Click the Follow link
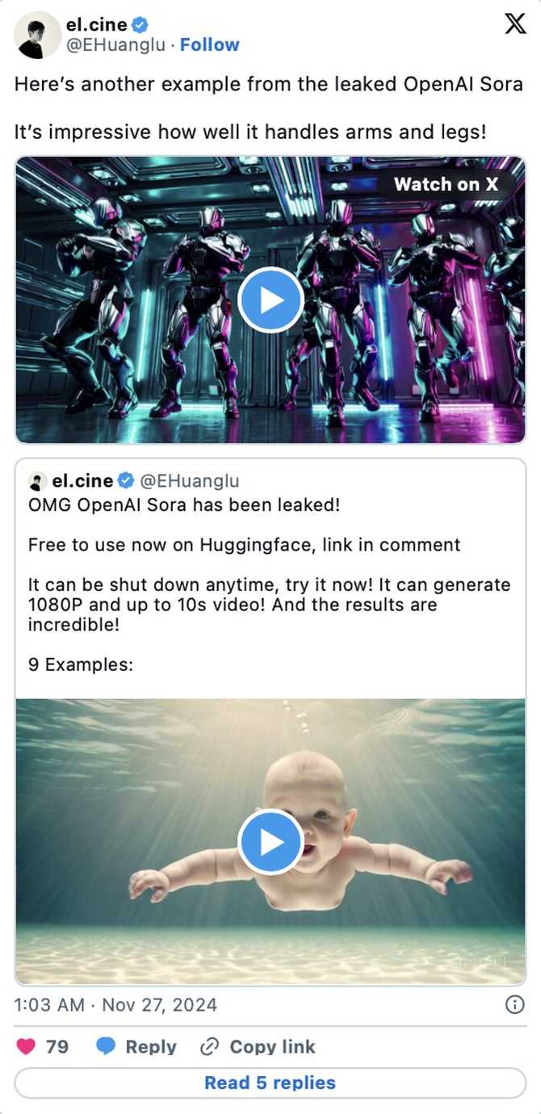 click(210, 45)
